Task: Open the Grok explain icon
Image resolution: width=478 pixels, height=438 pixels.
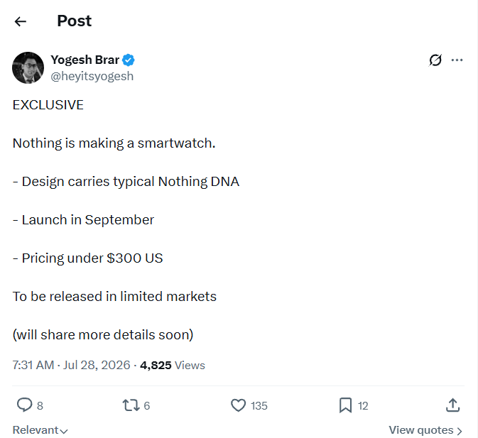Action: tap(435, 60)
